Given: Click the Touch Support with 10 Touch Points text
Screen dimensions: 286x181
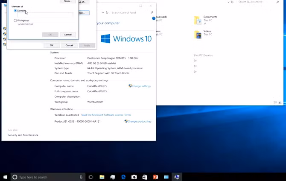Looking at the screenshot, I should [108, 73].
